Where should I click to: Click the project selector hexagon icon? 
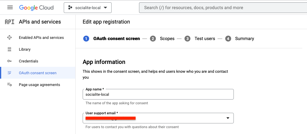click(70, 8)
